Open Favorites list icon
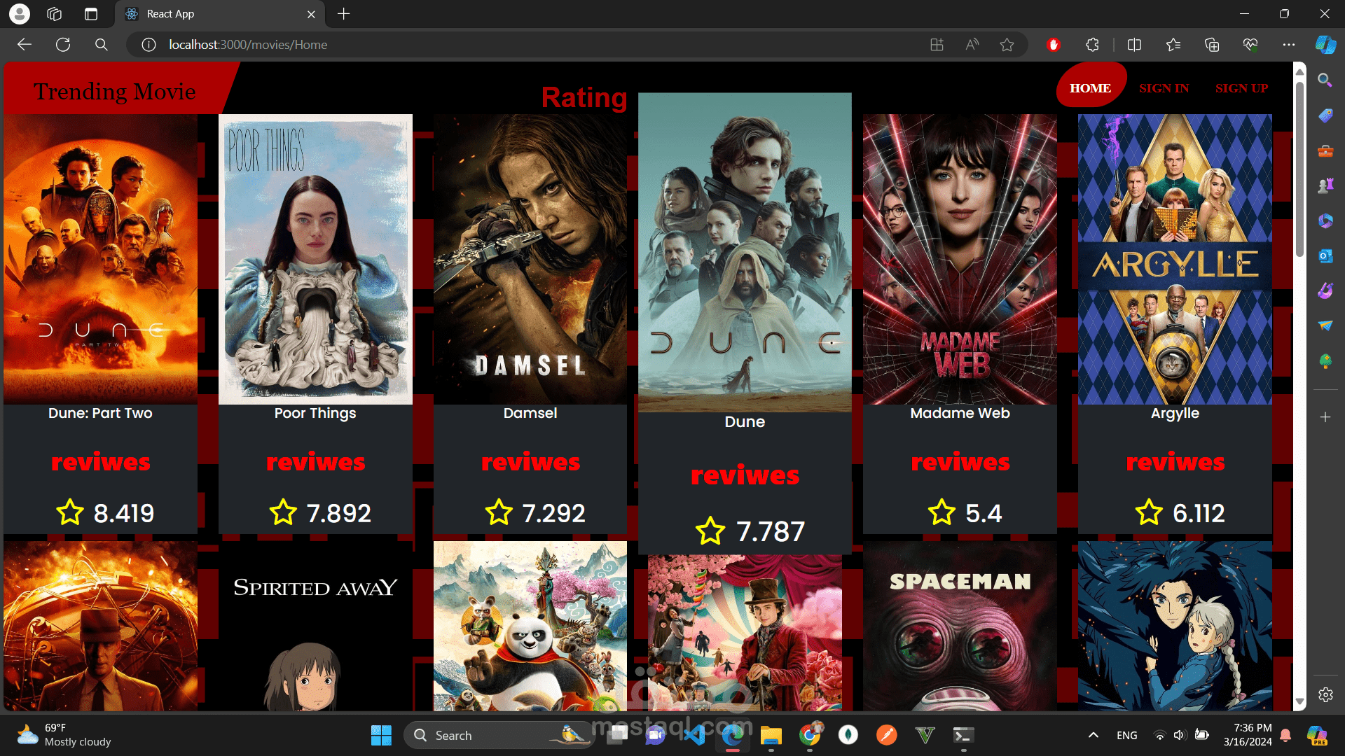1345x756 pixels. pos(1173,45)
